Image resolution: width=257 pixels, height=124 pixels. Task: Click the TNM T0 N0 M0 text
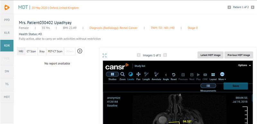[x=163, y=28]
